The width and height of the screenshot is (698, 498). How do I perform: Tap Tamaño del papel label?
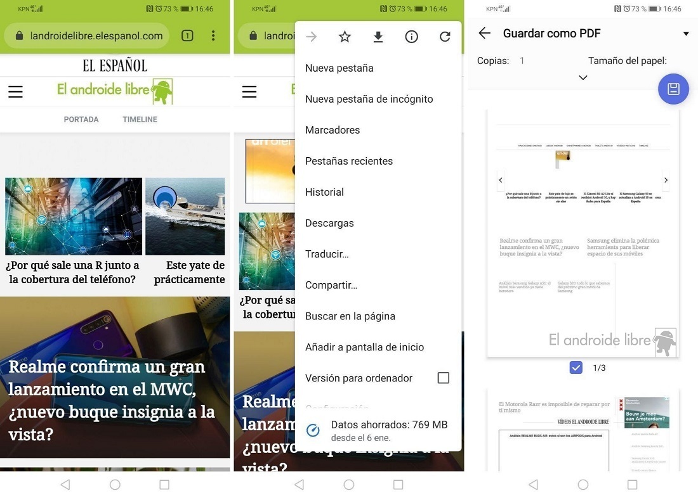[627, 61]
